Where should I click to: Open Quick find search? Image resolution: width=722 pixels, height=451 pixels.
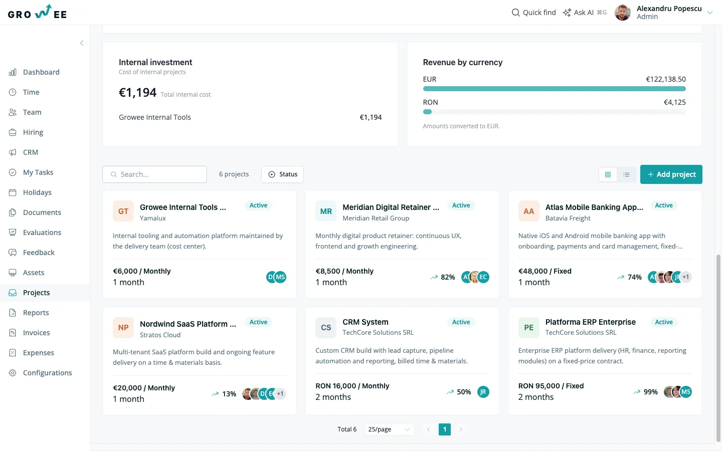[533, 13]
